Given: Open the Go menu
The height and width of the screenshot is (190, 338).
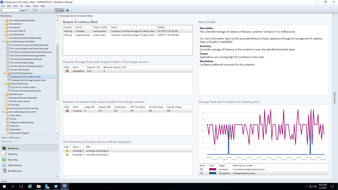Looking at the screenshot, I should (21, 6).
